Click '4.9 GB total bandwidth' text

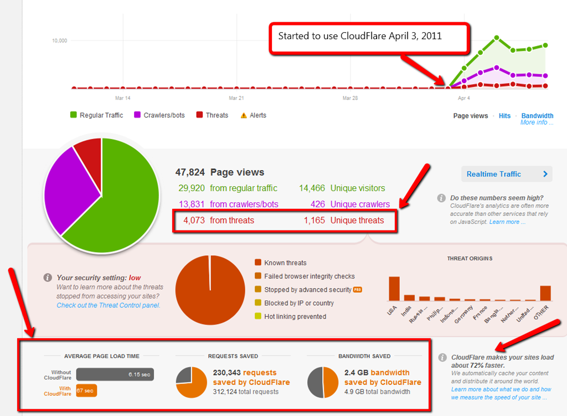[x=377, y=392]
